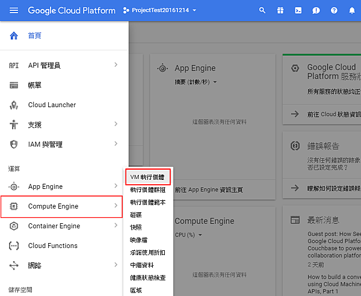Open the search magnifier icon in header

[262, 11]
